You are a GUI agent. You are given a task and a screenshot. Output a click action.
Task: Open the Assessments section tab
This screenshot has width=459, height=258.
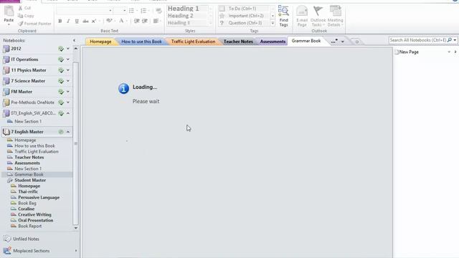click(x=273, y=42)
